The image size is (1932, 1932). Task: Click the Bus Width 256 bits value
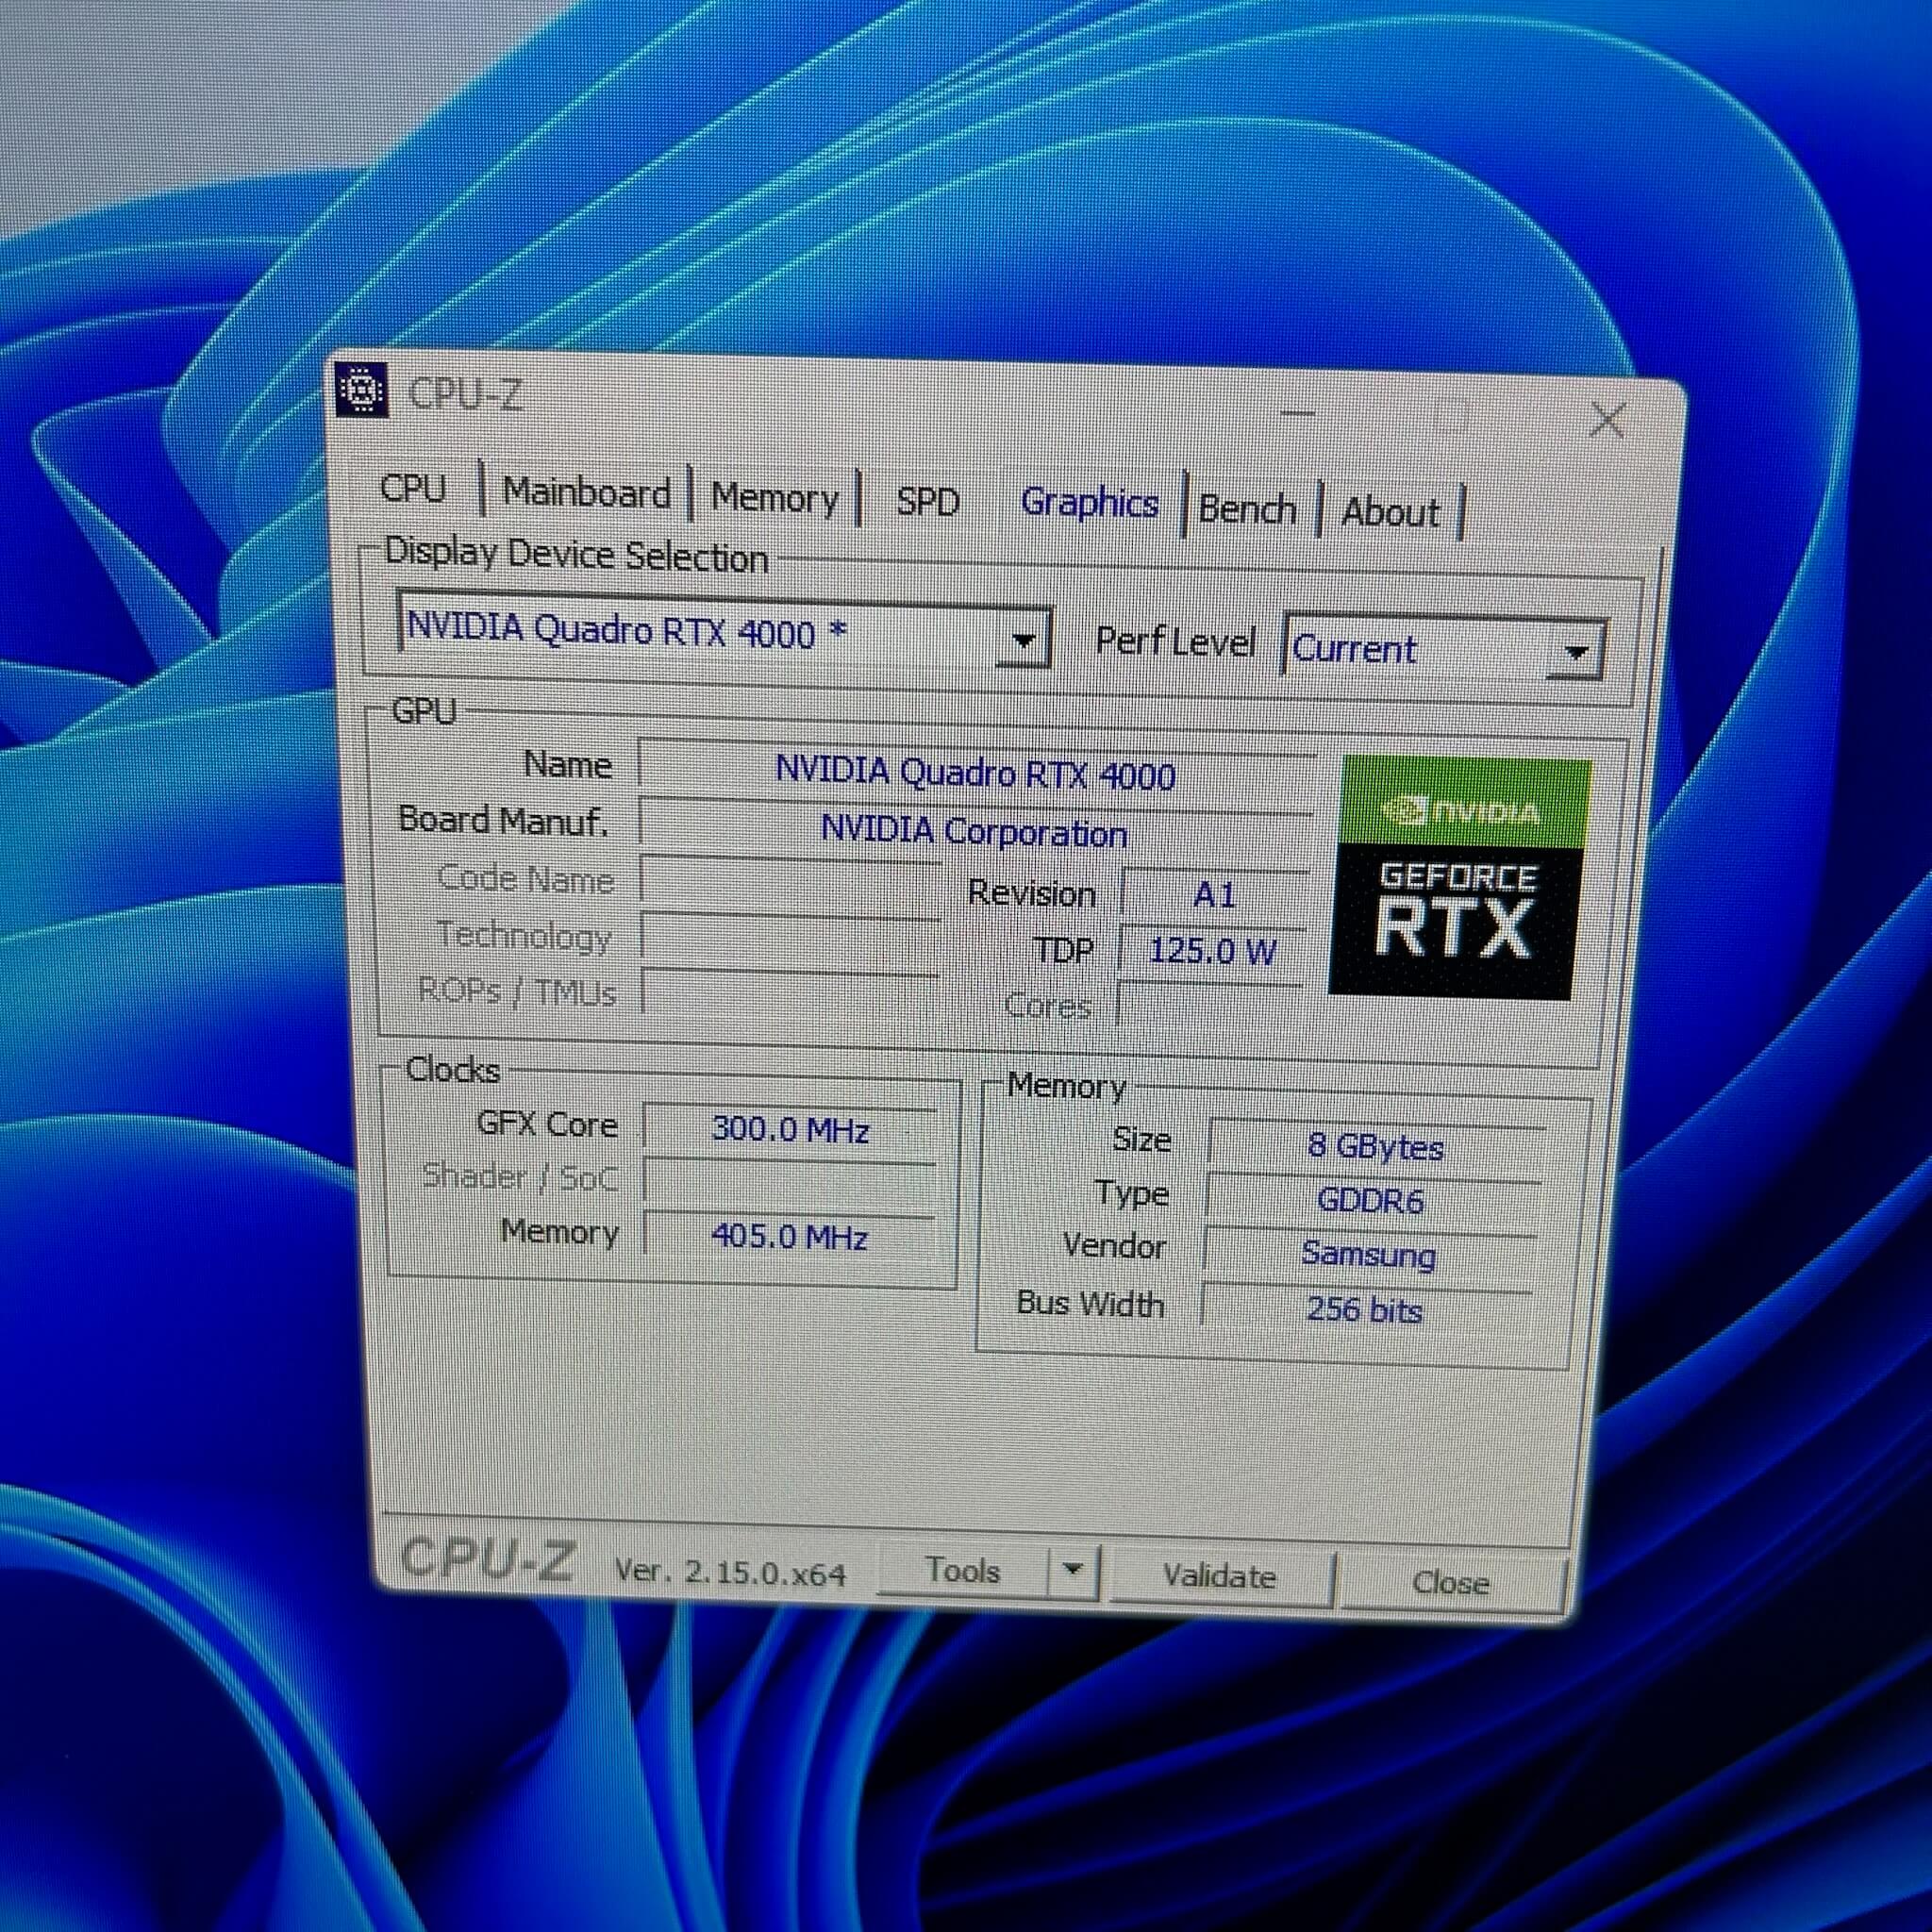(1364, 1308)
